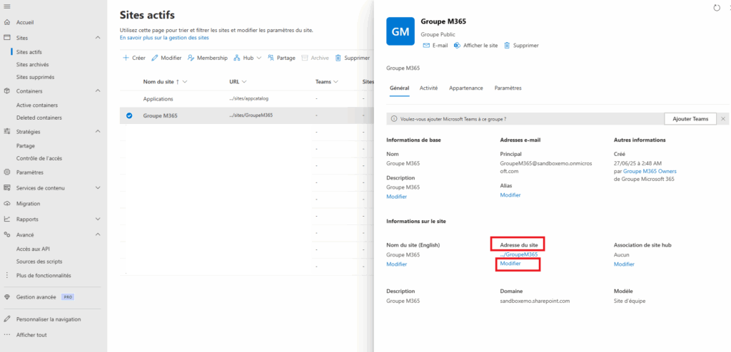Screen dimensions: 731x352
Task: Click the Migration cloud icon
Action: coord(7,204)
